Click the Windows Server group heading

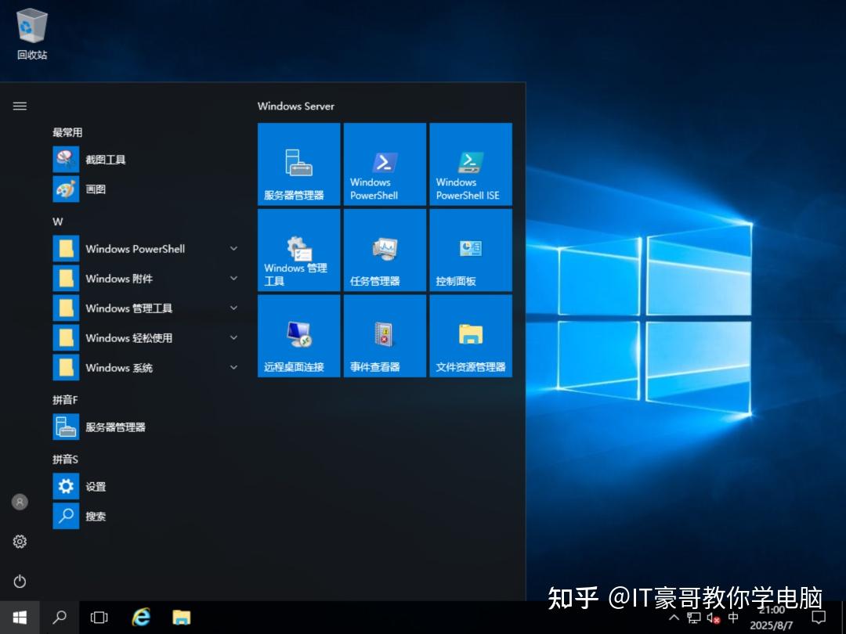pyautogui.click(x=296, y=106)
